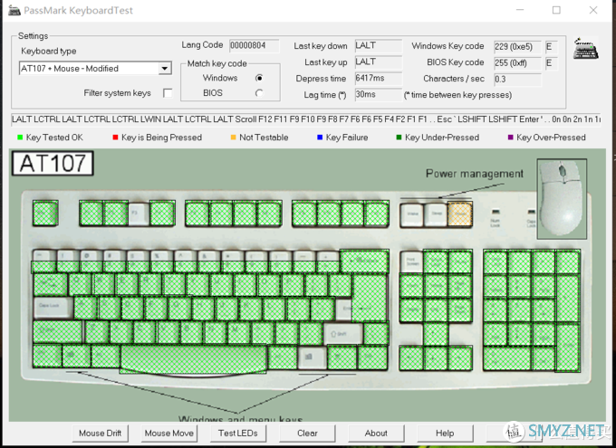Click the Lang Code field showing 00000804
This screenshot has height=448, width=616.
coord(255,45)
